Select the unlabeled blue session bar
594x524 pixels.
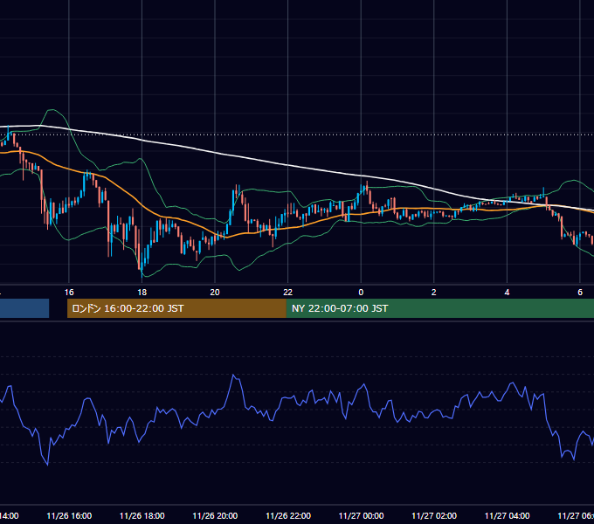[x=24, y=308]
